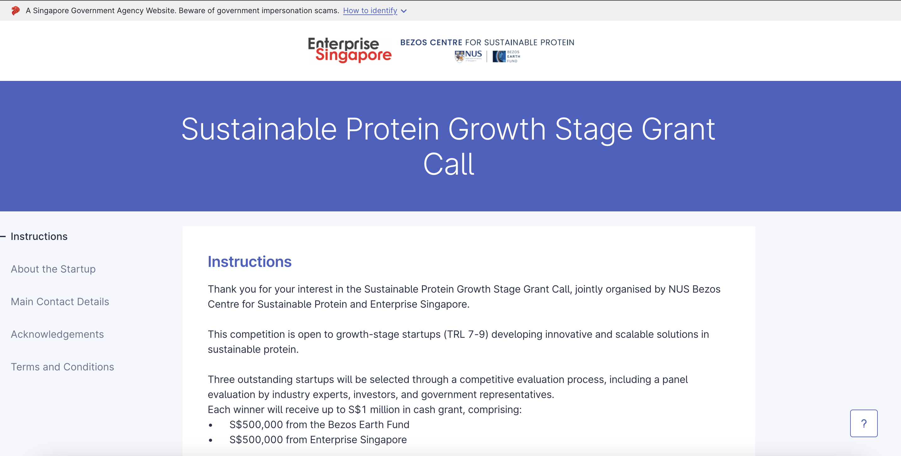
Task: Navigate to Terms and Conditions
Action: 62,367
